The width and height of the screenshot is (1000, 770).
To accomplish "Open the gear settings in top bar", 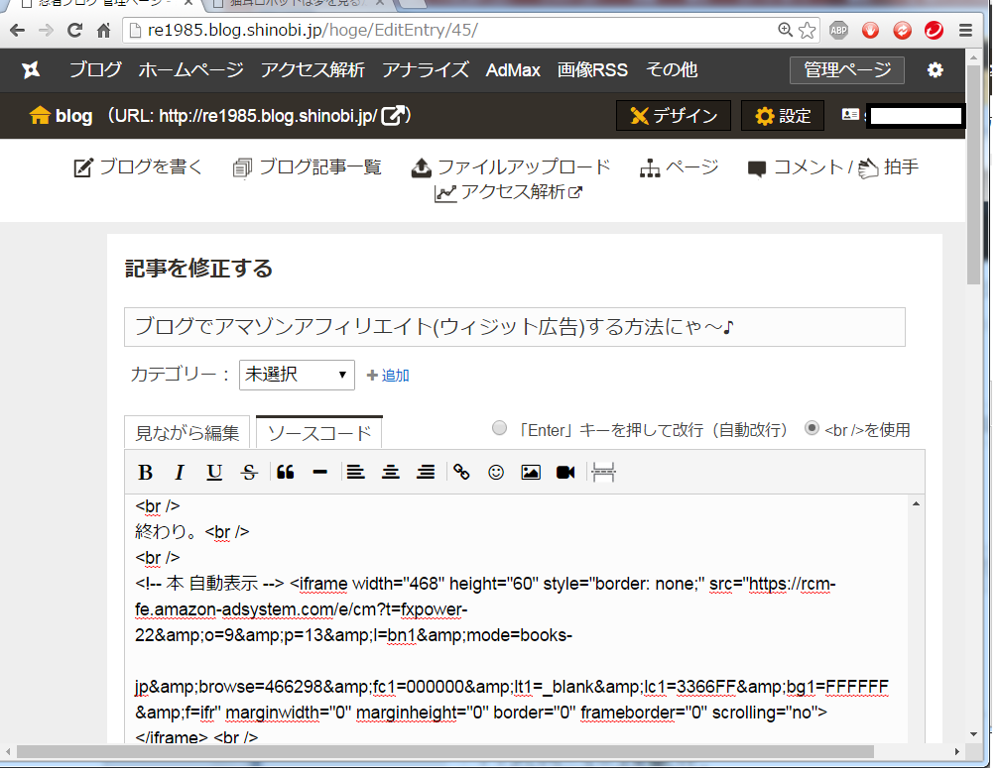I will 935,70.
